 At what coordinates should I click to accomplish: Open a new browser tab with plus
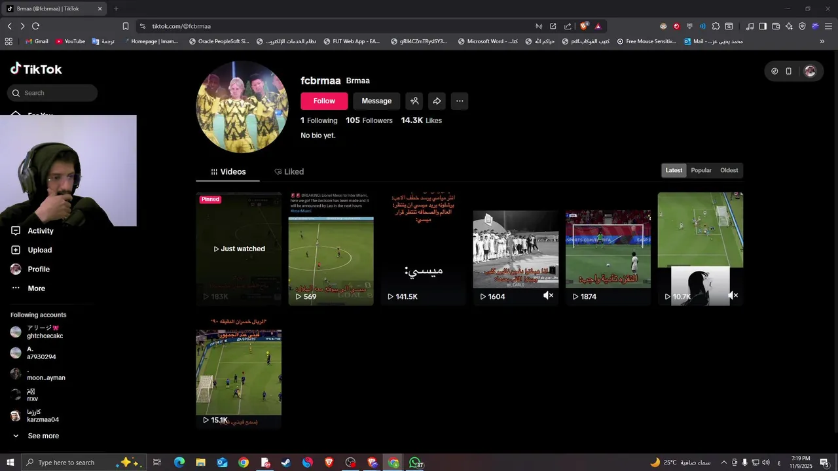116,9
